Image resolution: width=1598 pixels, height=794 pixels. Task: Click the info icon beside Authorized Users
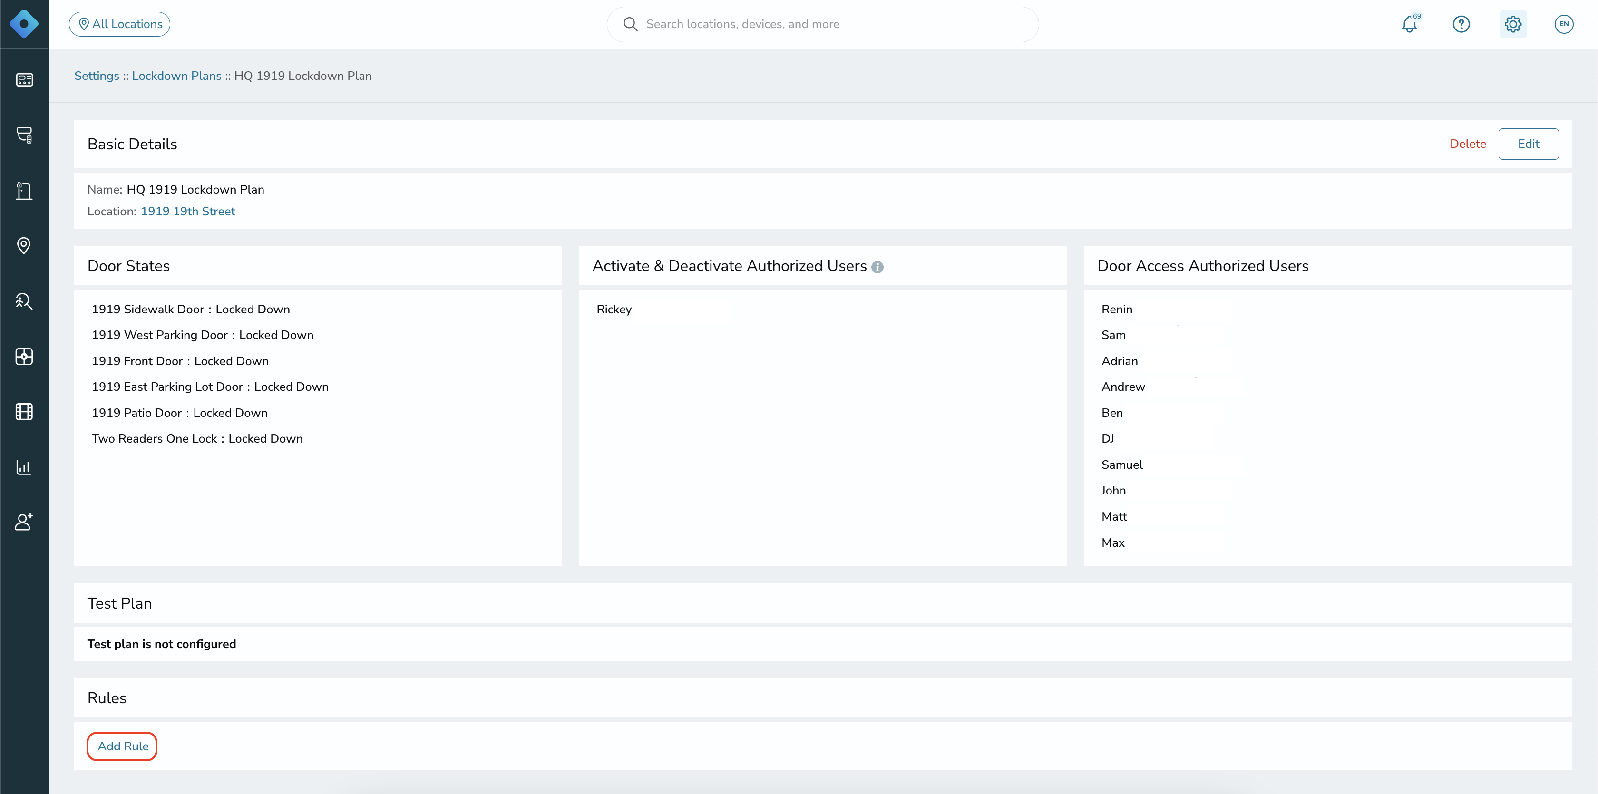point(877,267)
